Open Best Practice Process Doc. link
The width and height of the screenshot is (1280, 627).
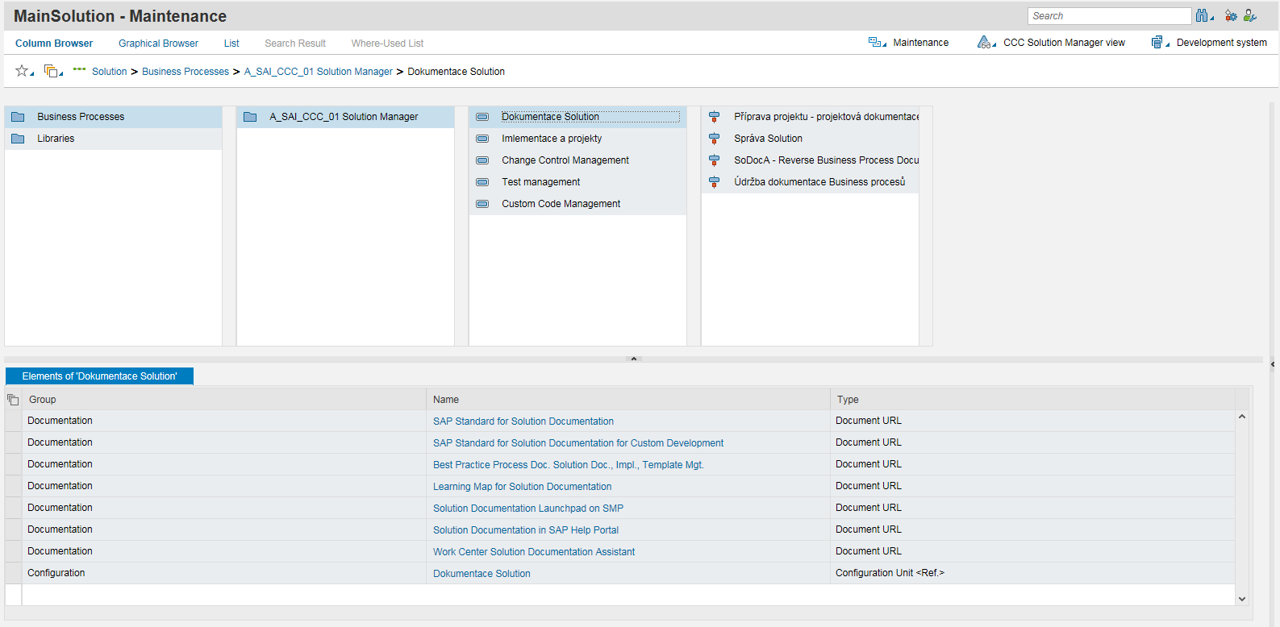569,465
